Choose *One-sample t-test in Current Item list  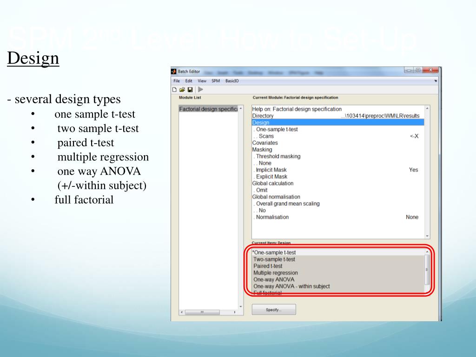pyautogui.click(x=338, y=252)
